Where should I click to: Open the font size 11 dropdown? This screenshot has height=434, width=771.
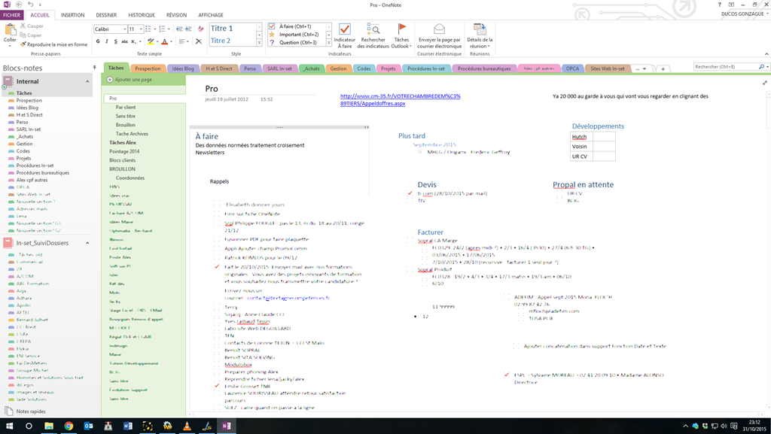click(x=141, y=29)
